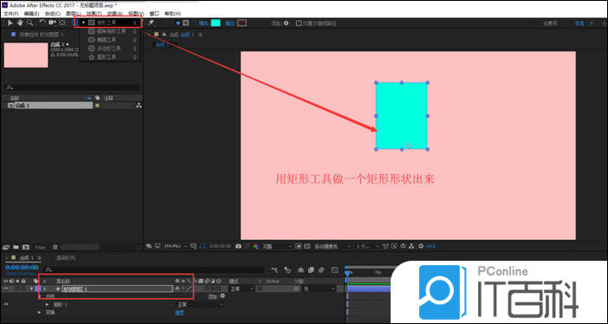Click the Project panel search field

[x=73, y=87]
